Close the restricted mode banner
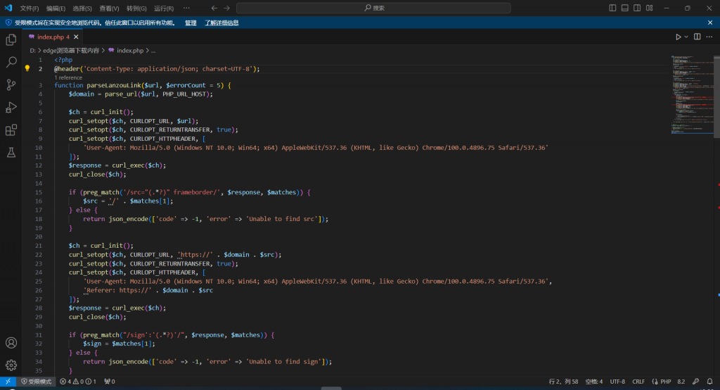 710,23
